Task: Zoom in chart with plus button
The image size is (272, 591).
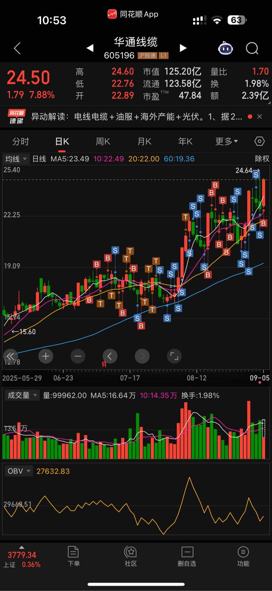Action: coord(46,356)
